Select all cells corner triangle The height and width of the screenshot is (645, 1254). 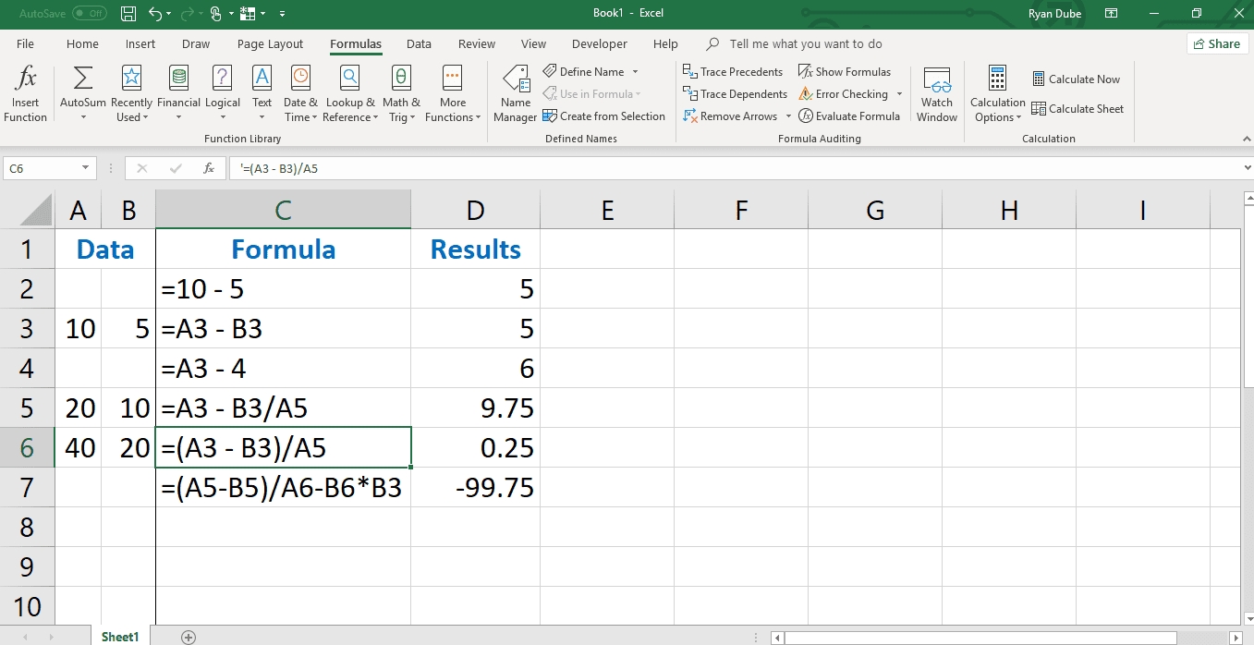tap(36, 210)
